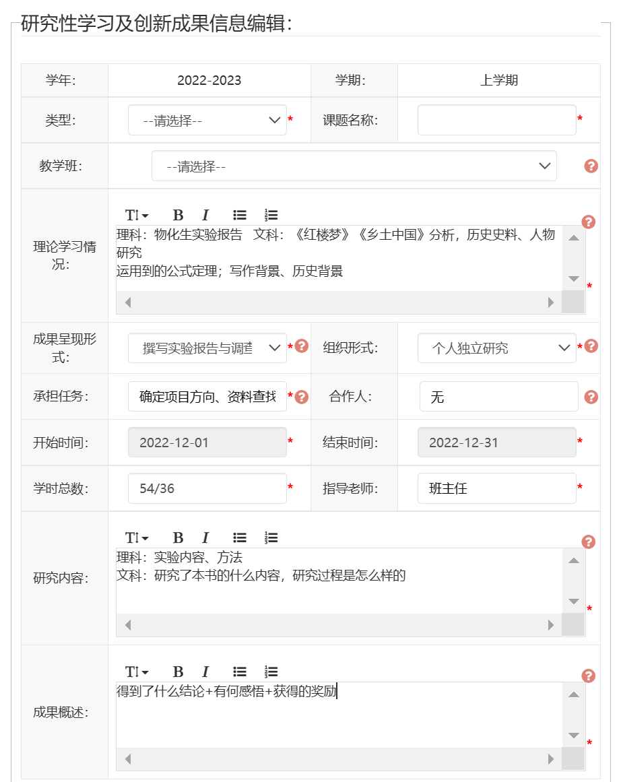This screenshot has height=782, width=619.
Task: Click down arrow of 成果概述 vertical scrollbar
Action: [574, 736]
